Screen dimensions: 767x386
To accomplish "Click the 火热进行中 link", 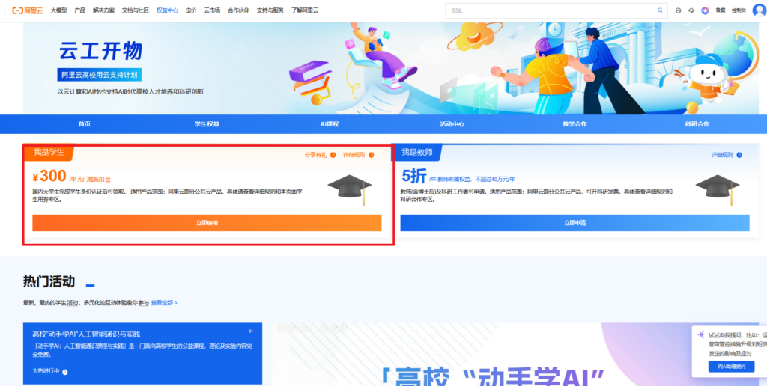I will click(46, 371).
